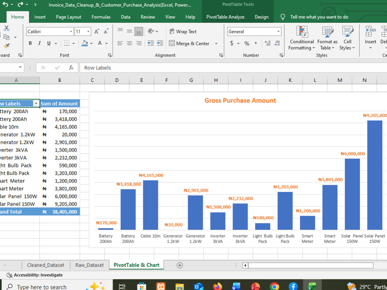Open the Cleaned_Dataset sheet tab
The width and height of the screenshot is (387, 290).
(46, 265)
